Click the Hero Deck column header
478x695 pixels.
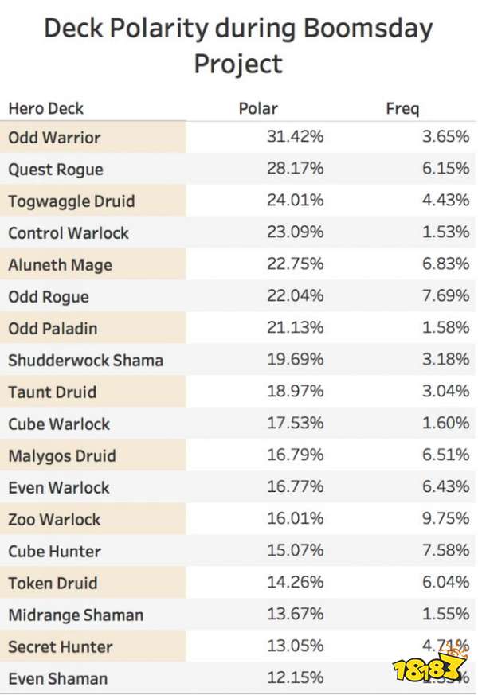pos(45,108)
